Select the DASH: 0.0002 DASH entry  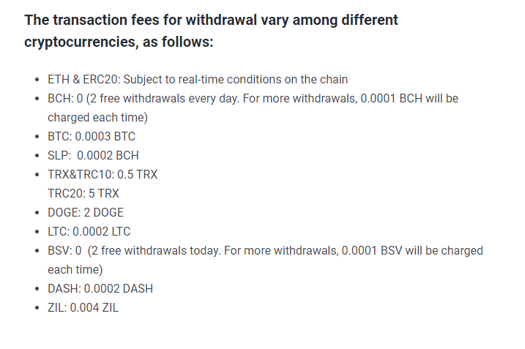[x=100, y=289]
